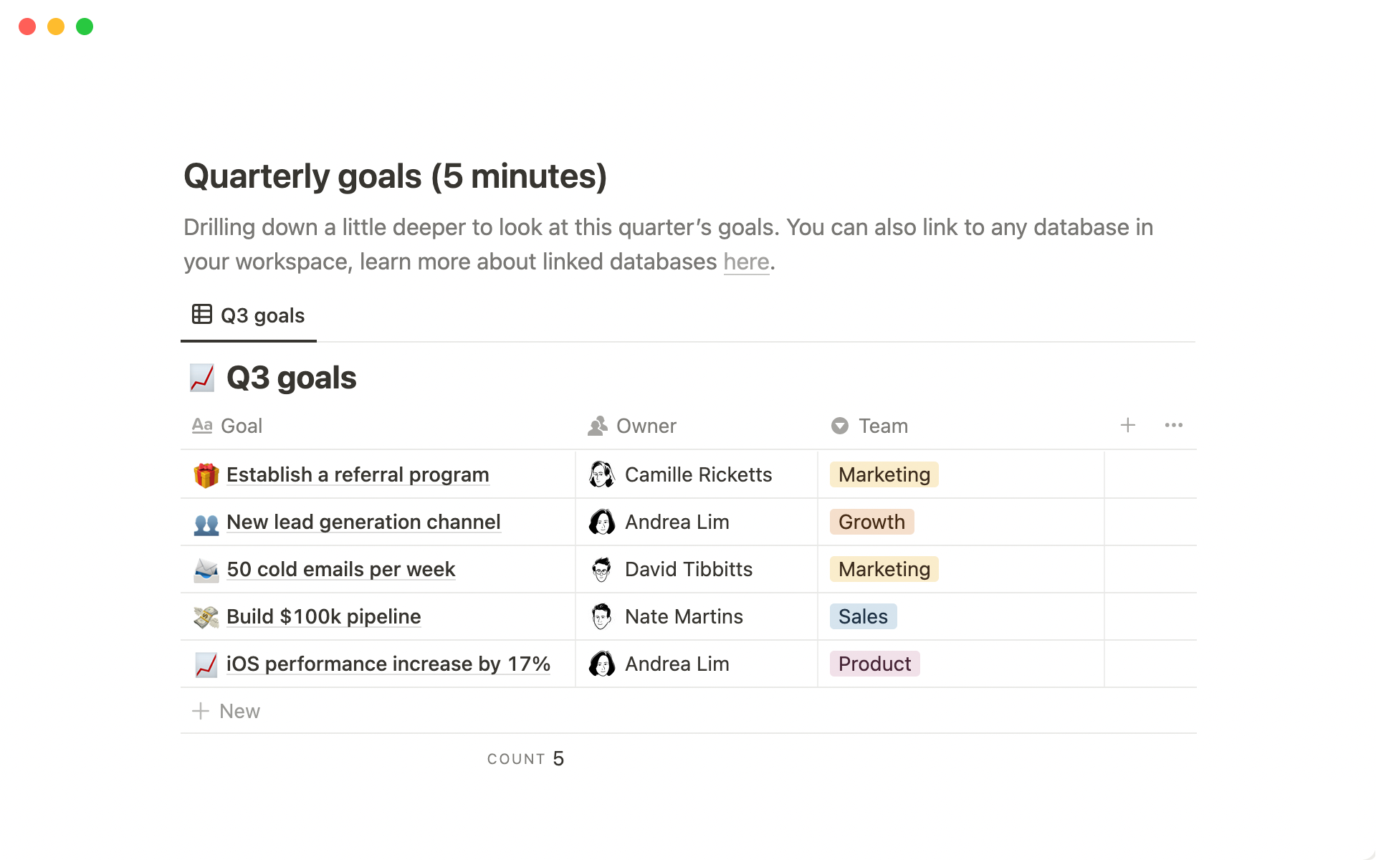Click the money icon beside $100k pipeline

[206, 617]
